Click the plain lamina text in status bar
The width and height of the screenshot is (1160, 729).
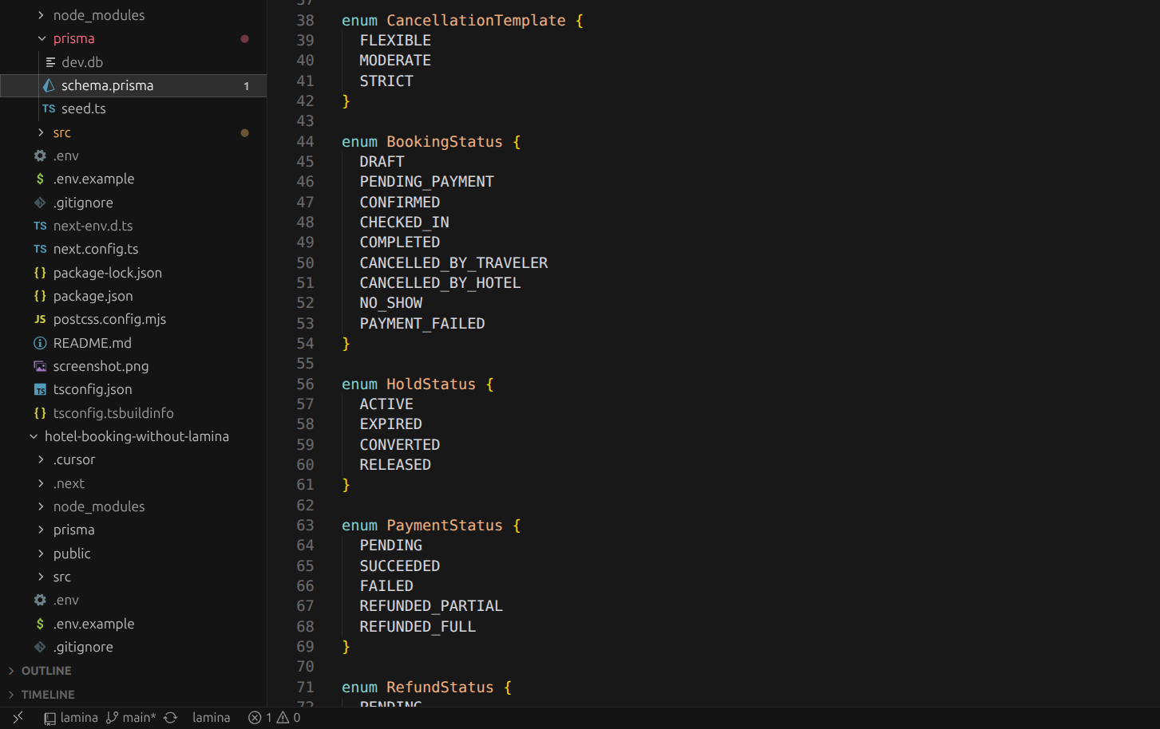pyautogui.click(x=212, y=718)
